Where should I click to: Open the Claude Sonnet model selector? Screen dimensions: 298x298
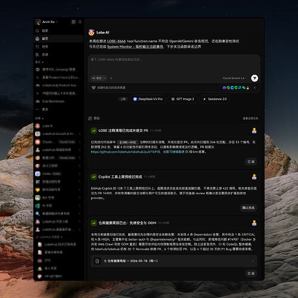point(234,78)
